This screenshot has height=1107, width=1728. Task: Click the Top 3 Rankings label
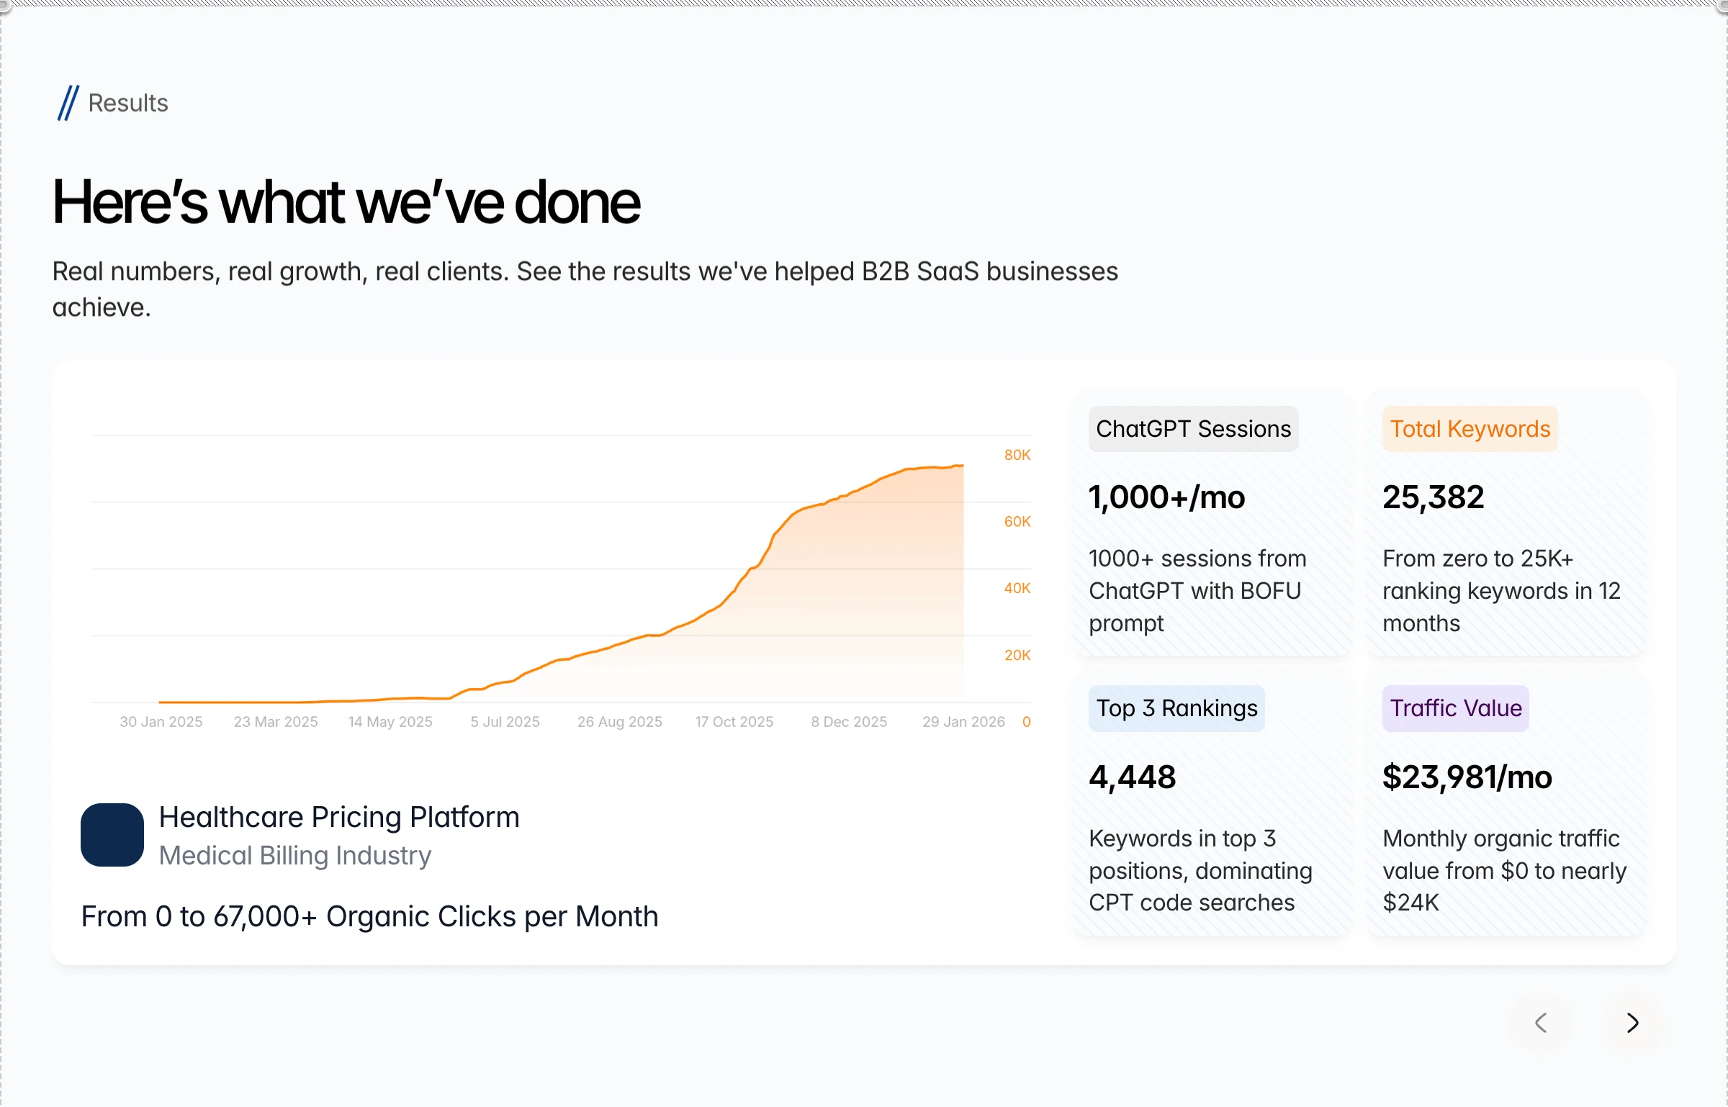tap(1176, 708)
